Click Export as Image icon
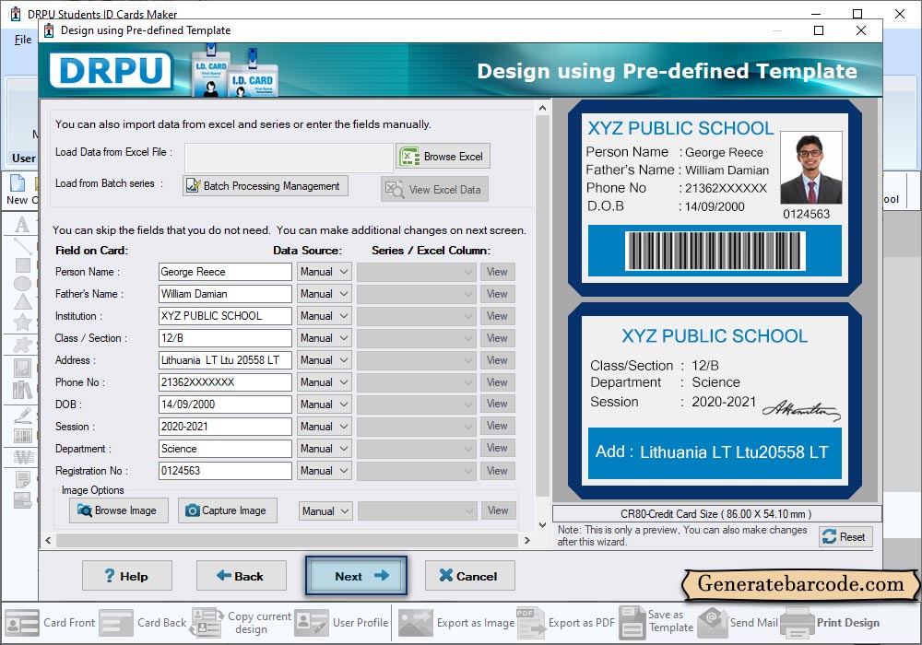Screen dimensions: 922x645 click(416, 623)
